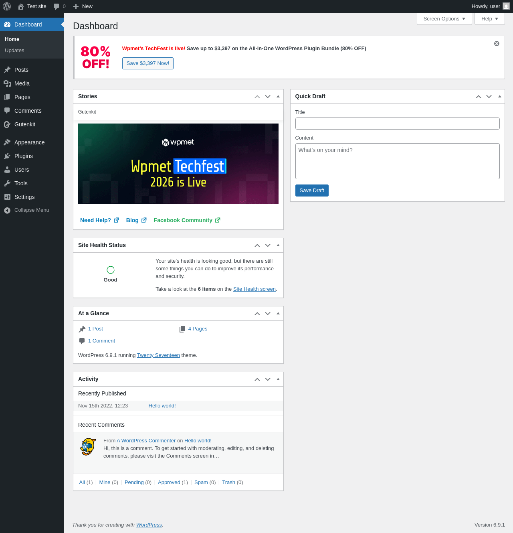Open the Posts menu
The width and height of the screenshot is (513, 533).
pos(32,70)
